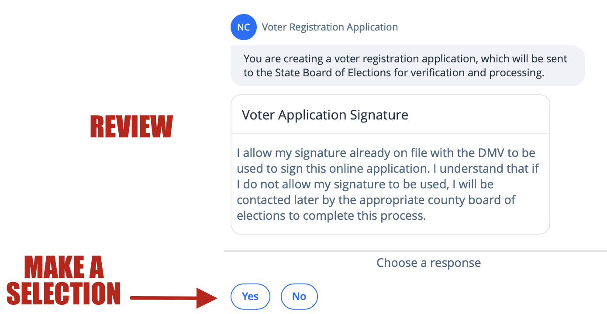Click the line under the Signature card header
The height and width of the screenshot is (314, 607).
point(390,133)
